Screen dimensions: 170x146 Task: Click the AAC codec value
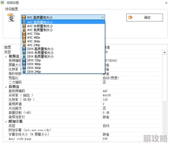[x=105, y=91]
